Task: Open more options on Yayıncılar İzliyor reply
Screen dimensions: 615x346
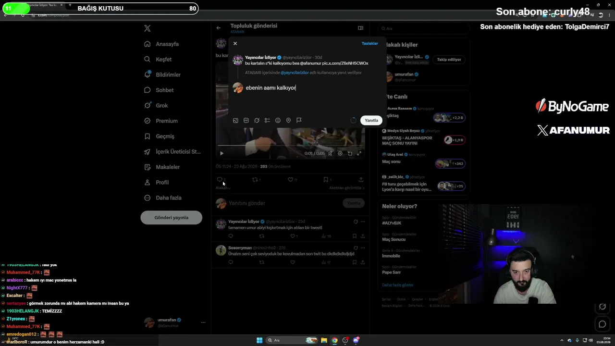Action: 363,222
